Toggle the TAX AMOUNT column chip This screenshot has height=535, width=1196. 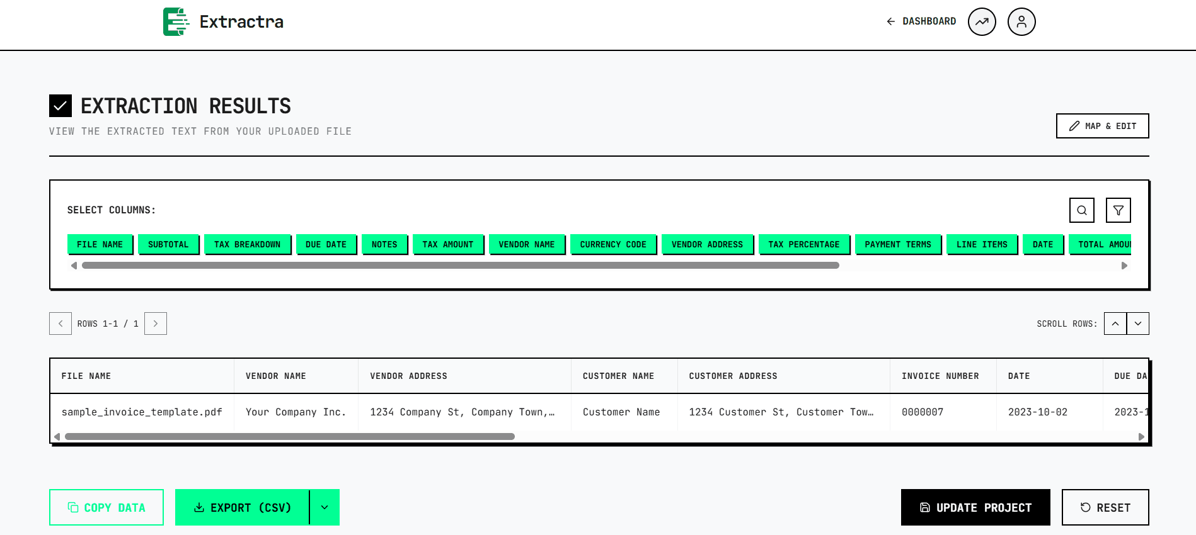(448, 244)
